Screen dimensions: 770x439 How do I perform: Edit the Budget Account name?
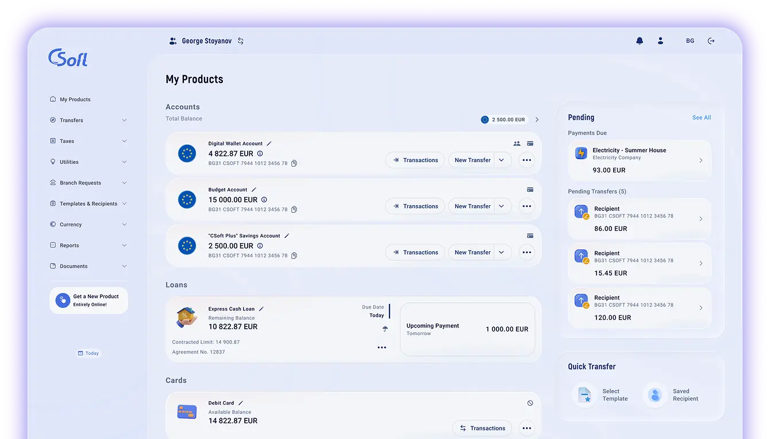point(254,190)
